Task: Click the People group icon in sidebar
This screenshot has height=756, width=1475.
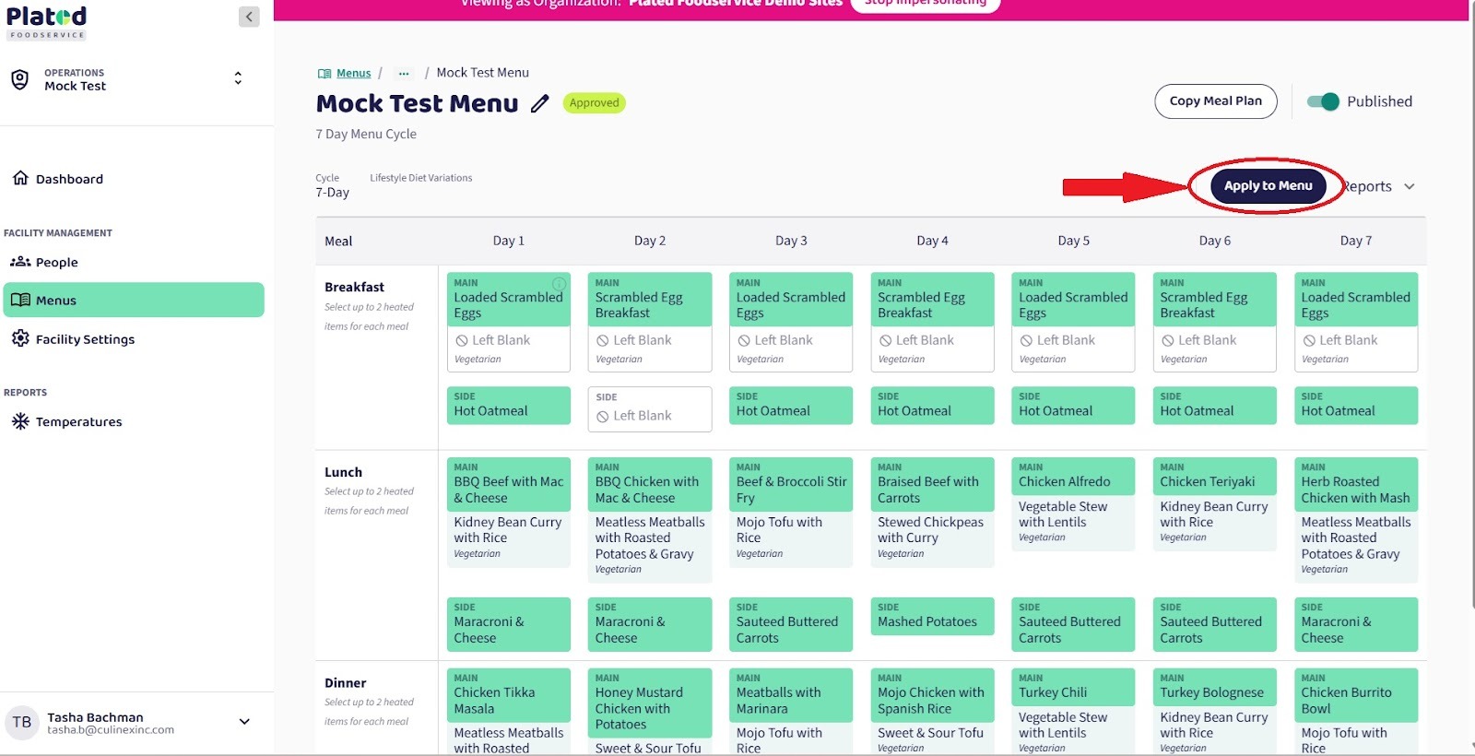Action: (20, 262)
